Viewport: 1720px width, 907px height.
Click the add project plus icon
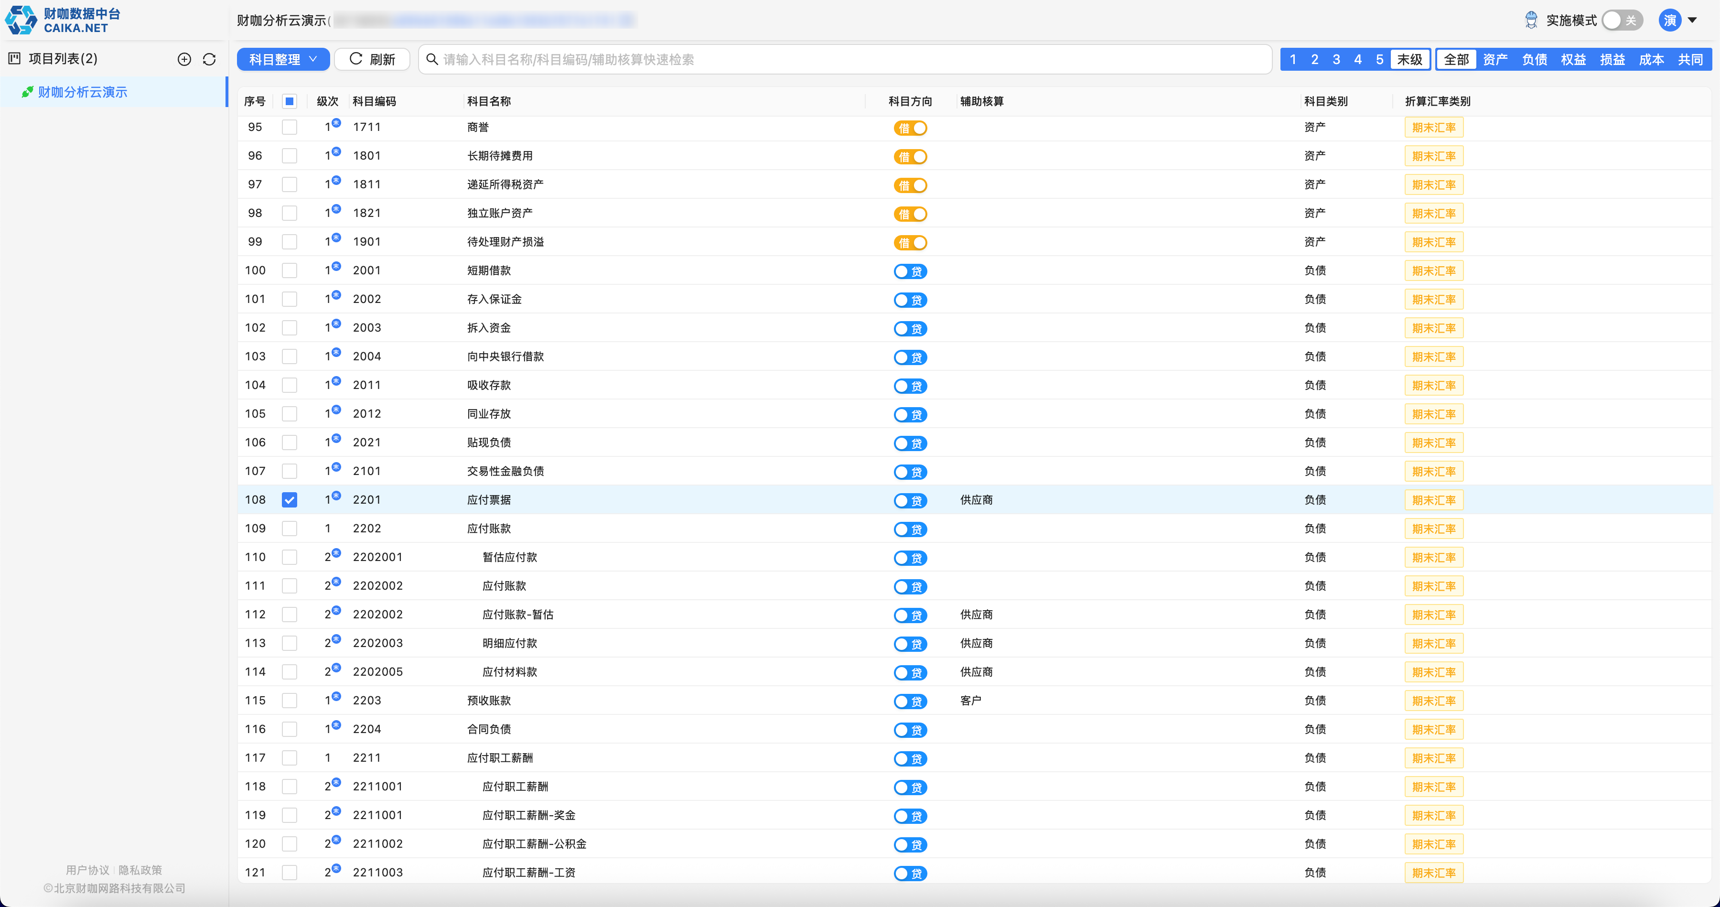click(x=184, y=59)
